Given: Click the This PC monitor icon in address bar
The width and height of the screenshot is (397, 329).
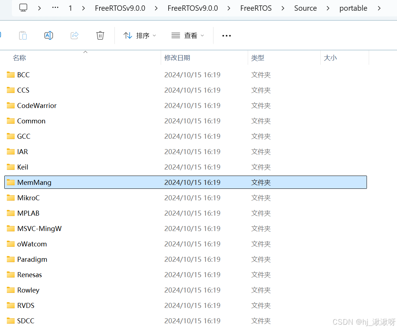Looking at the screenshot, I should click(23, 8).
